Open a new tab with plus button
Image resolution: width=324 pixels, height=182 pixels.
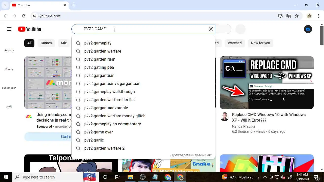coord(74,5)
